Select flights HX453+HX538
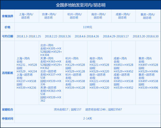This screenshot has height=128, width=161. (123, 81)
